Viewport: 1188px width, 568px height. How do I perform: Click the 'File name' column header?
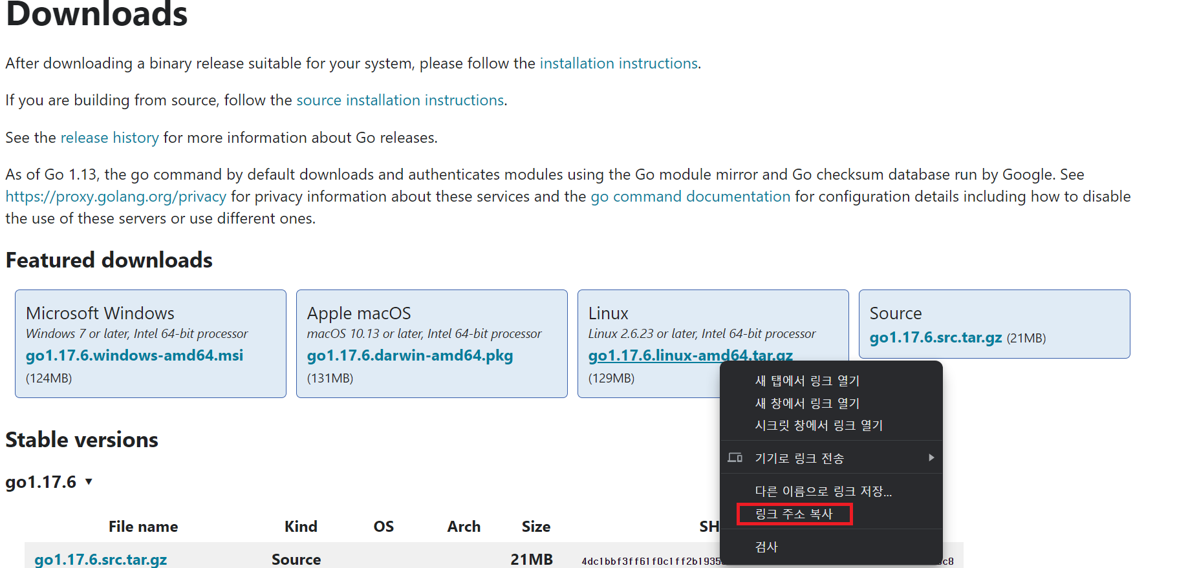(x=143, y=527)
